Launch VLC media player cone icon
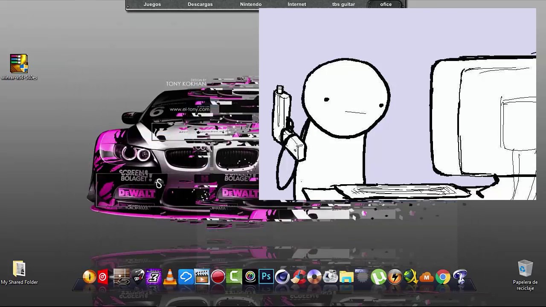Screen dimensions: 546x307 tap(170, 277)
